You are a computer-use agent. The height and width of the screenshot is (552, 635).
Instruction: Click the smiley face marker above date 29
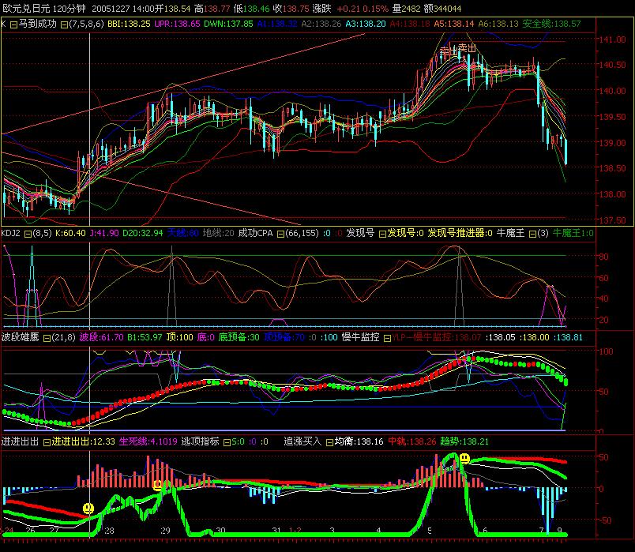(x=158, y=485)
